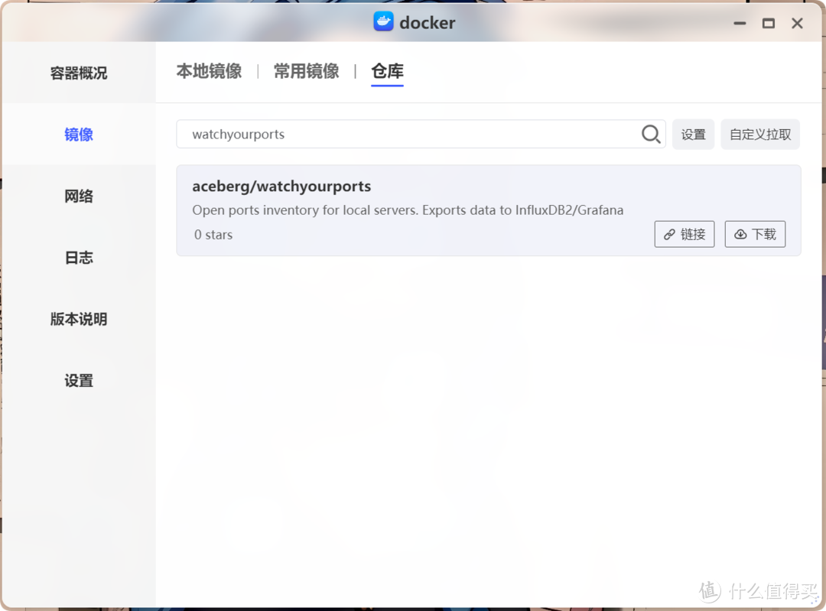The height and width of the screenshot is (611, 826).
Task: Download the aceberg/watchyourports image
Action: pos(755,234)
